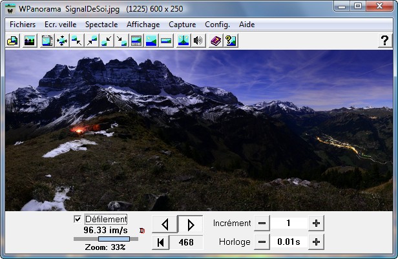
Task: Move window to bottom-left corner icon
Action: [x=107, y=41]
